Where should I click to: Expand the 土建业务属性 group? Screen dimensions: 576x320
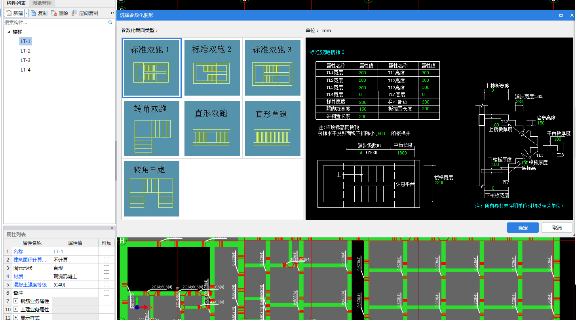(x=16, y=310)
